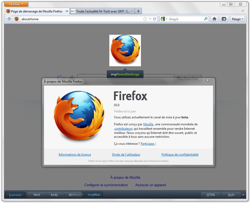Open the Participez ! link
Screen dimensions: 250x203
[148, 144]
